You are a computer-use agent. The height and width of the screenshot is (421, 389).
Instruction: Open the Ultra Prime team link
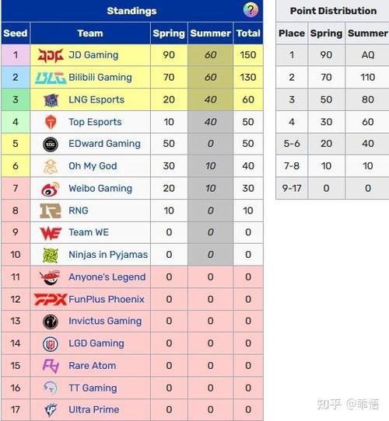click(x=93, y=409)
